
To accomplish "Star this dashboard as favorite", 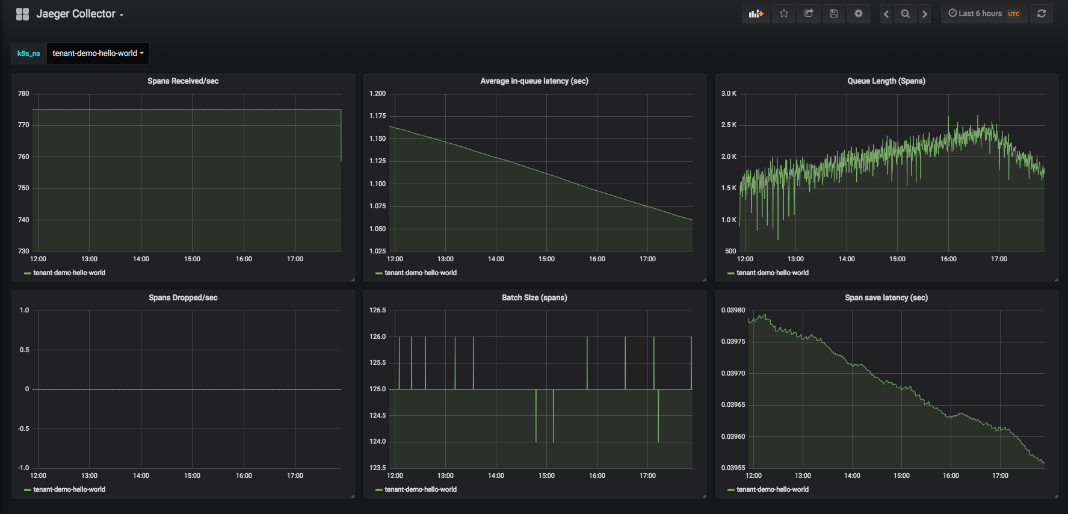I will coord(784,14).
